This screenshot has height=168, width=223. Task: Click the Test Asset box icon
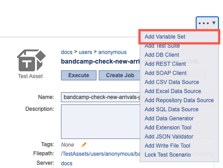point(31,60)
